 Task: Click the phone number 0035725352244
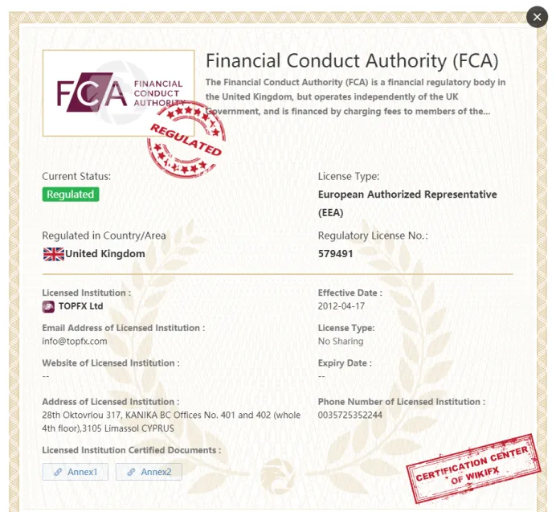tap(350, 415)
